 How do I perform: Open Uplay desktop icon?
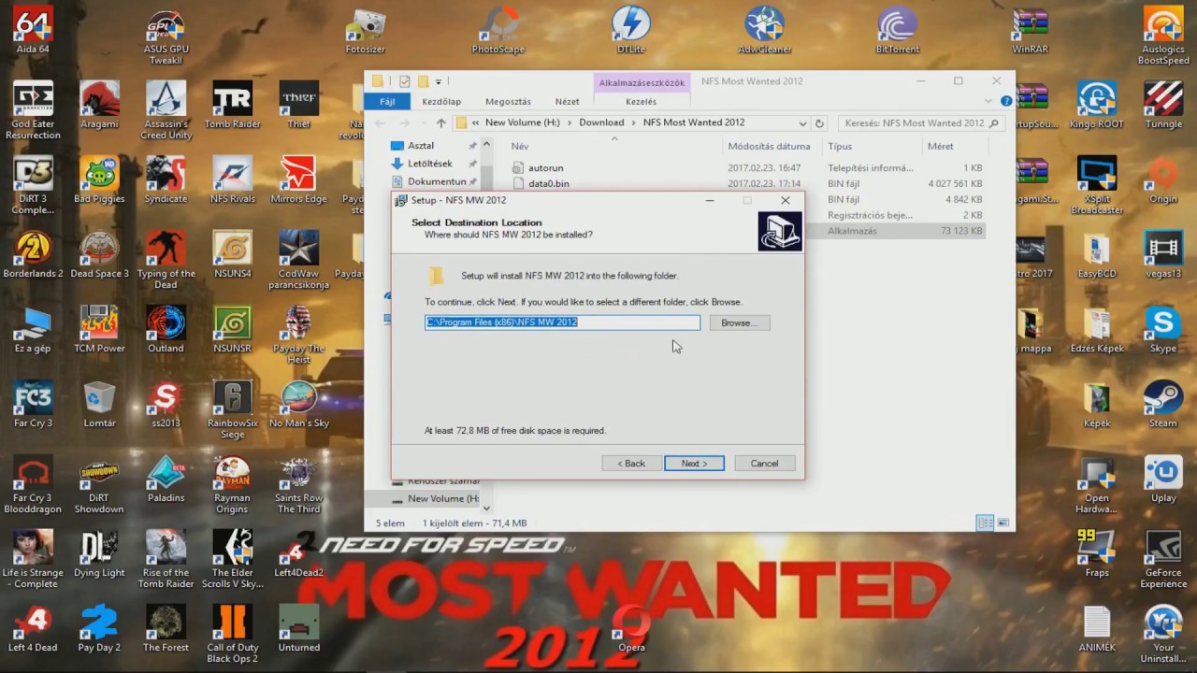coord(1163,480)
